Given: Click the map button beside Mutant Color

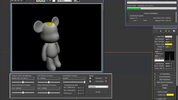Looking at the screenshot, I should [174, 44].
